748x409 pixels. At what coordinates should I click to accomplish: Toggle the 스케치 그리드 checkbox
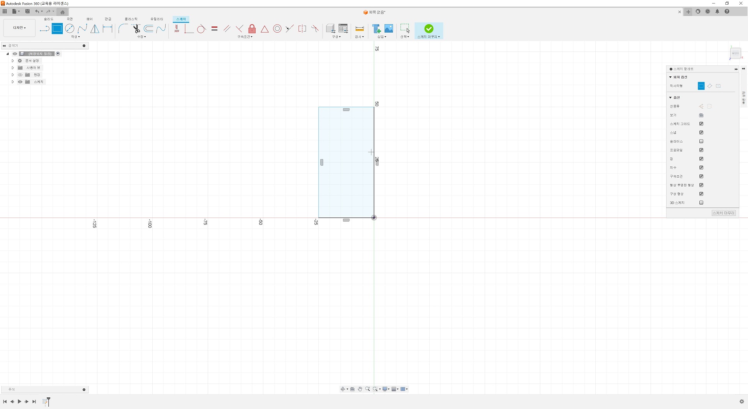coord(701,124)
